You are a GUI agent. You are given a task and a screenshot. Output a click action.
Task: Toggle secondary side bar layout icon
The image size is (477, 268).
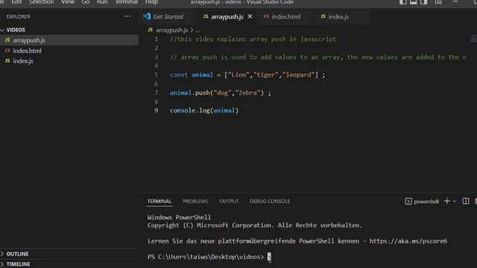coord(424,2)
